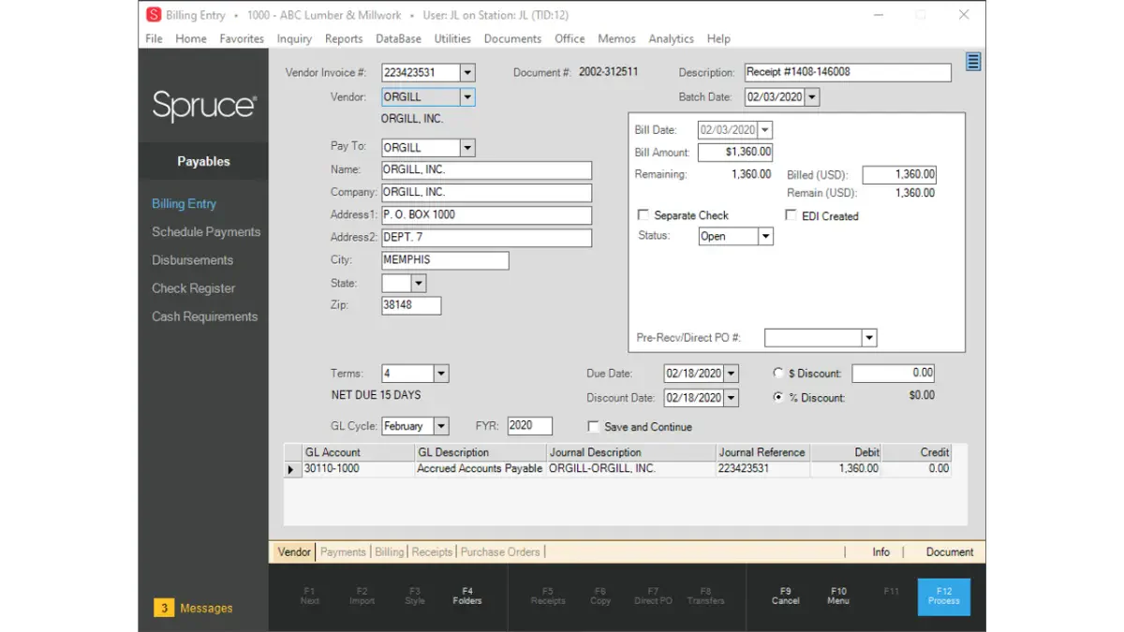Select the $ Discount radio button
This screenshot has width=1124, height=632.
tap(778, 373)
